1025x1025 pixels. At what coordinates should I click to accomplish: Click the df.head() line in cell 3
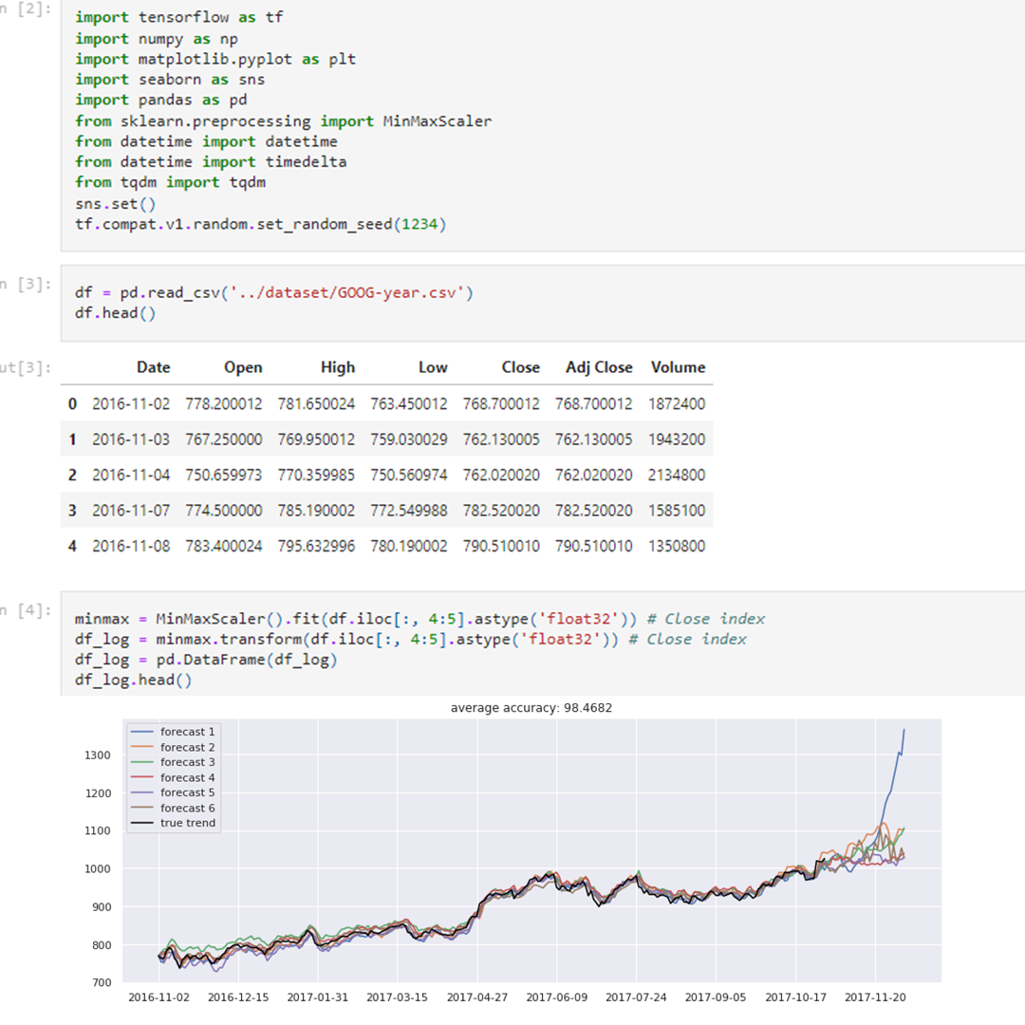coord(115,312)
